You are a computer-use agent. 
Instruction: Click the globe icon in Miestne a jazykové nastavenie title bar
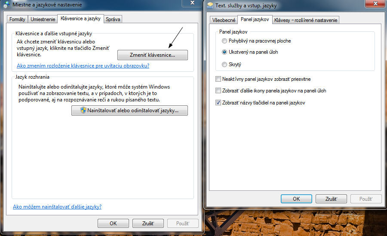pyautogui.click(x=6, y=4)
